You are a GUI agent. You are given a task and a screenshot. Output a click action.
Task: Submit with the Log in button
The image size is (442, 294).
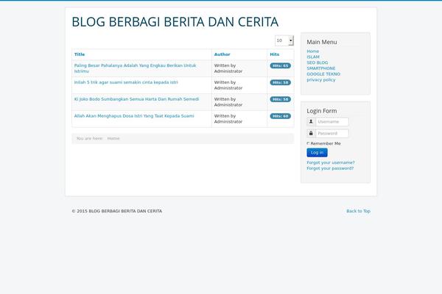coord(317,152)
